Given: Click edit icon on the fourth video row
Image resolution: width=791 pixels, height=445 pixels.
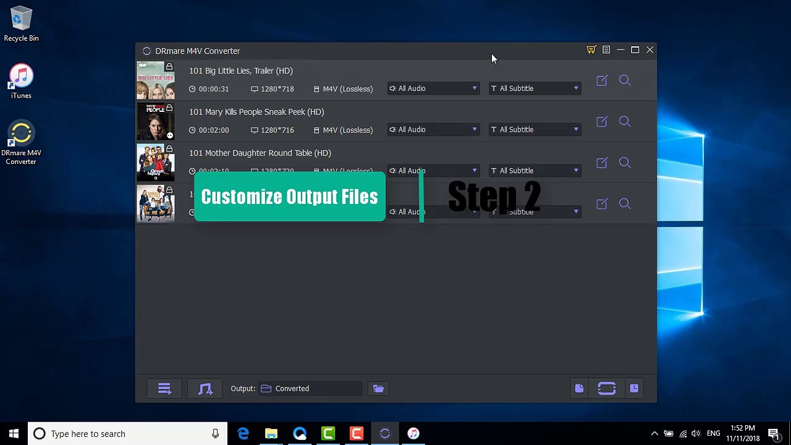Looking at the screenshot, I should coord(602,204).
